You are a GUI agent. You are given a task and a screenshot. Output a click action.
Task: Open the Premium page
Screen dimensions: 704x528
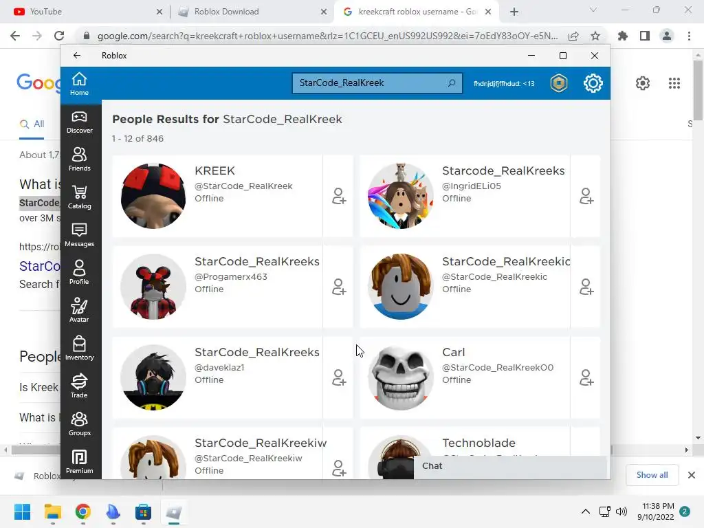pos(79,461)
